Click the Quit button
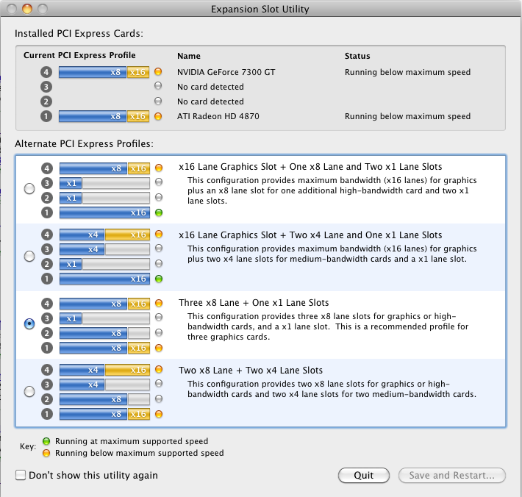 pyautogui.click(x=363, y=476)
